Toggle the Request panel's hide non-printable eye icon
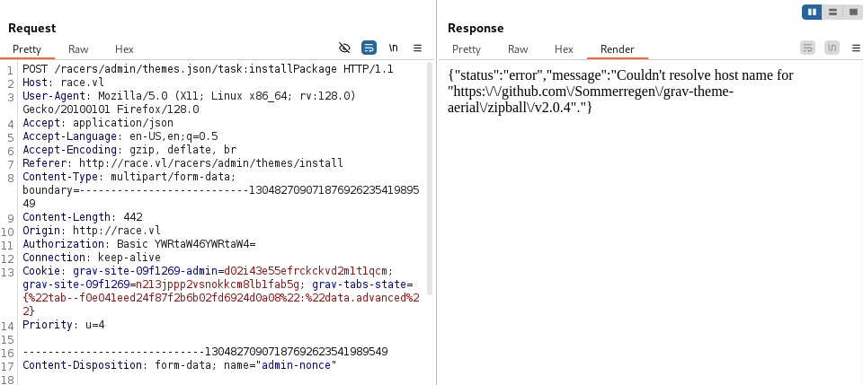Image resolution: width=863 pixels, height=385 pixels. click(344, 48)
